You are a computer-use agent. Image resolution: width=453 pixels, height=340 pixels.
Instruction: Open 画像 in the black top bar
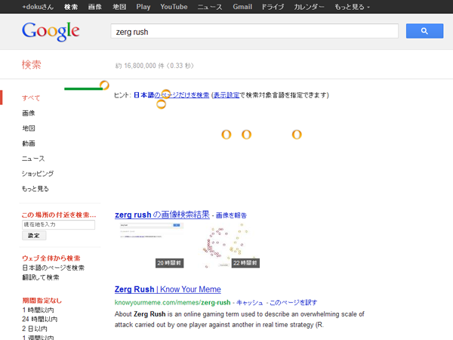(95, 7)
